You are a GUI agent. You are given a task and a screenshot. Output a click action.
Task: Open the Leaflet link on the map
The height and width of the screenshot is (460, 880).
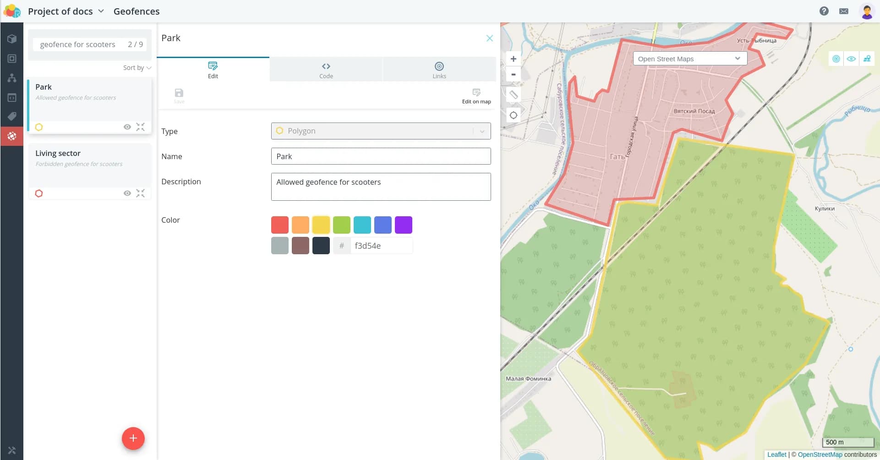pos(776,455)
